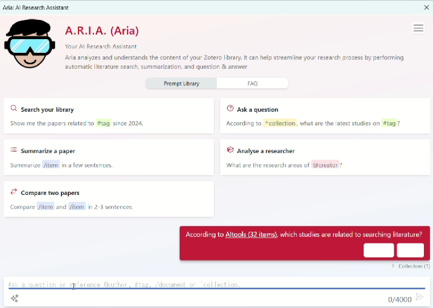Click the Ask a question mark icon
This screenshot has height=308, width=433.
[230, 108]
